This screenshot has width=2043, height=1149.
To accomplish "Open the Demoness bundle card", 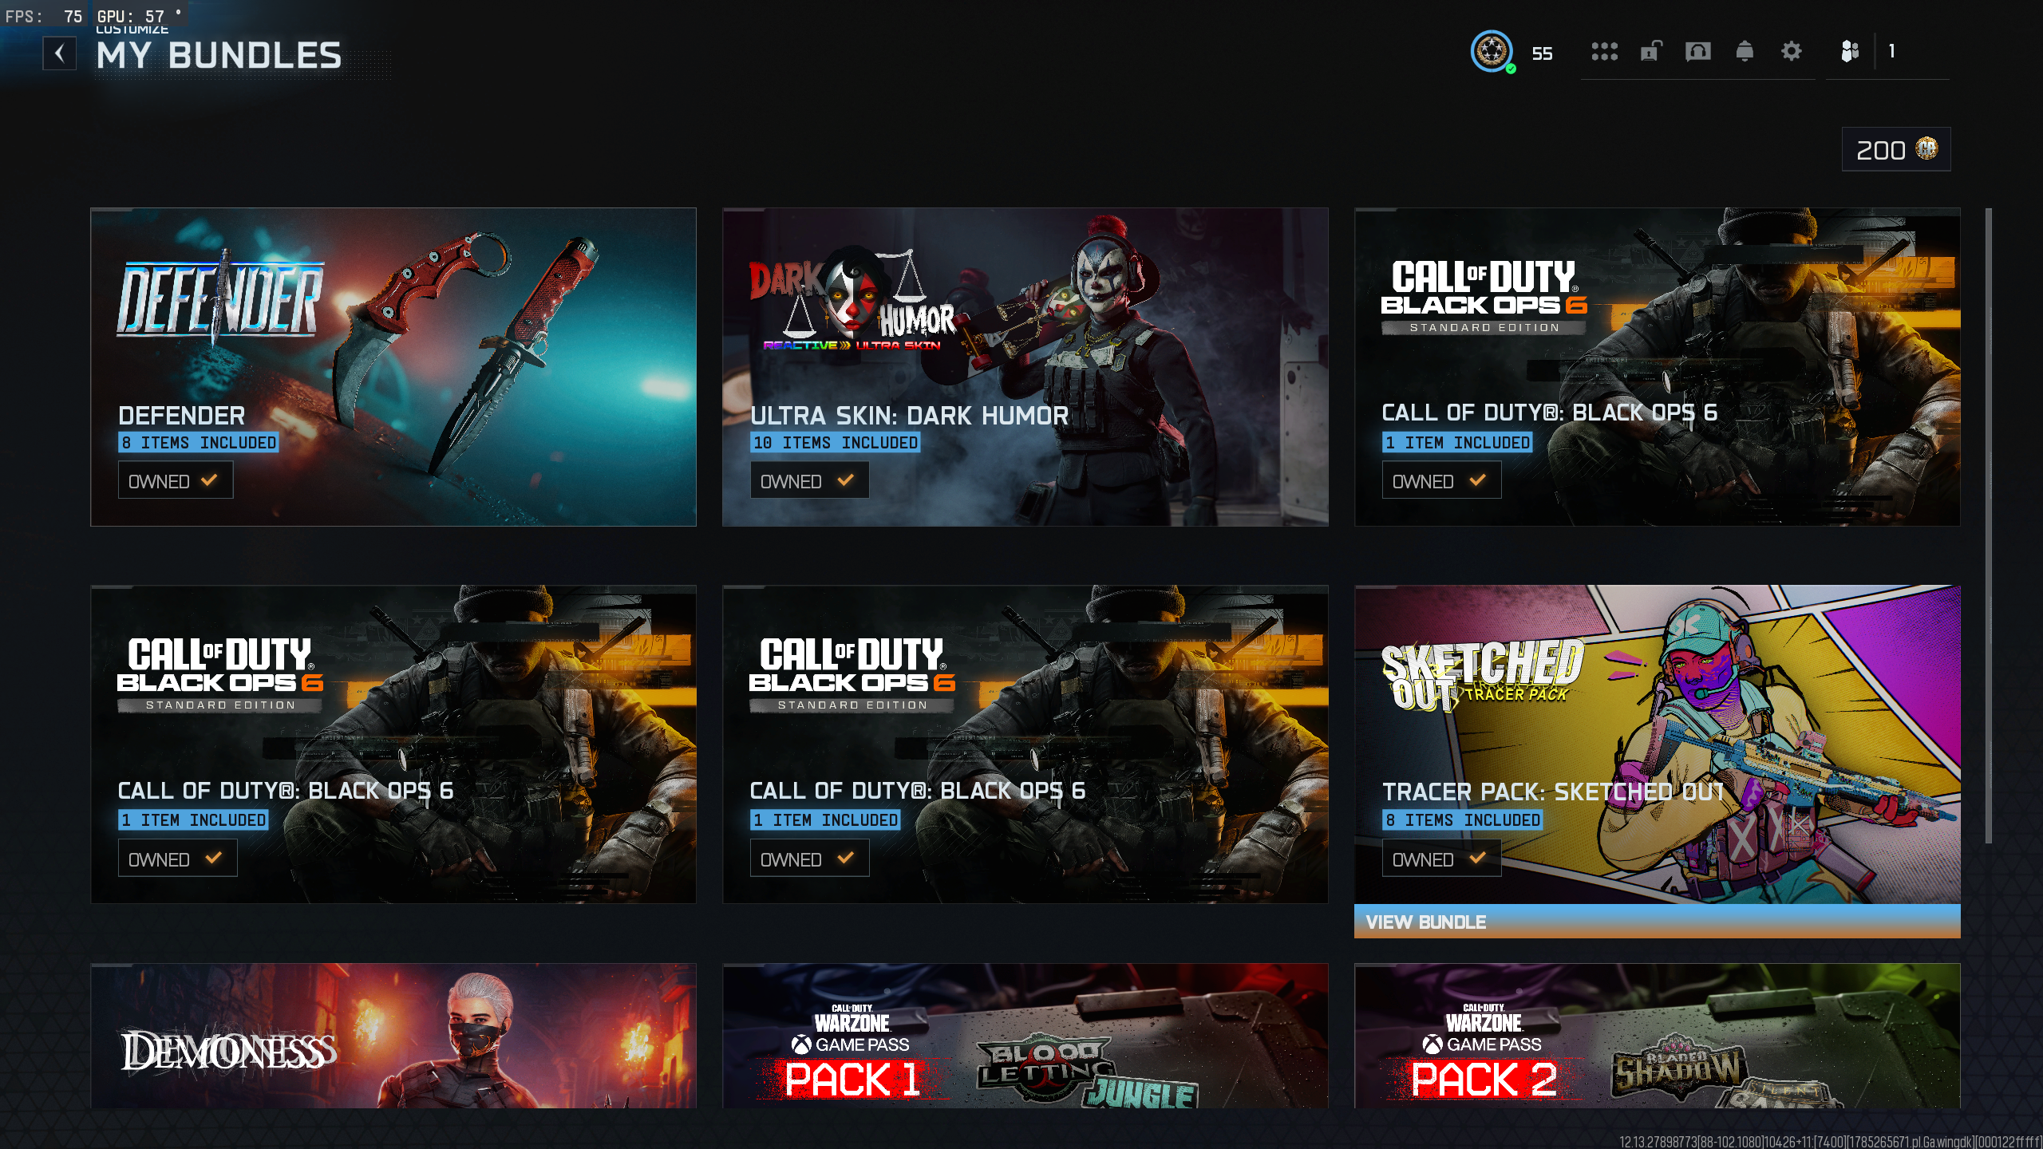I will click(x=393, y=1036).
